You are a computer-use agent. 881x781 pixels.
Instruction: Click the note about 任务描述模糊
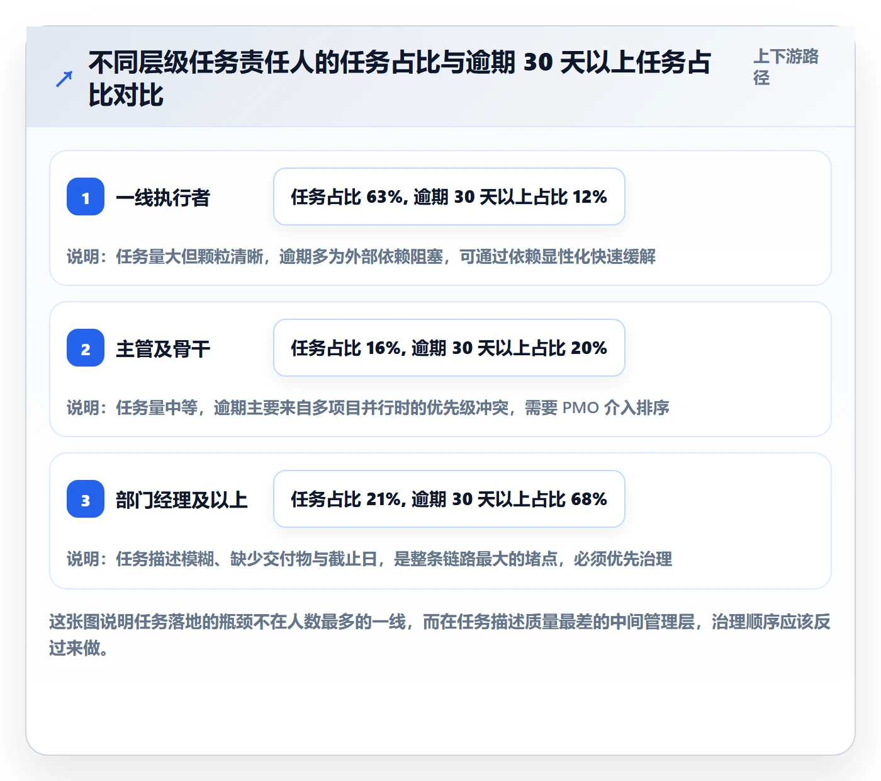[369, 559]
